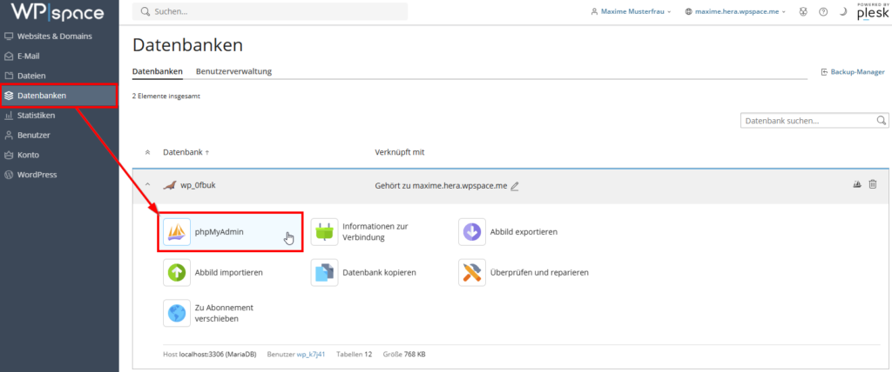Switch to the Benutzerverwaltung tab

[233, 71]
